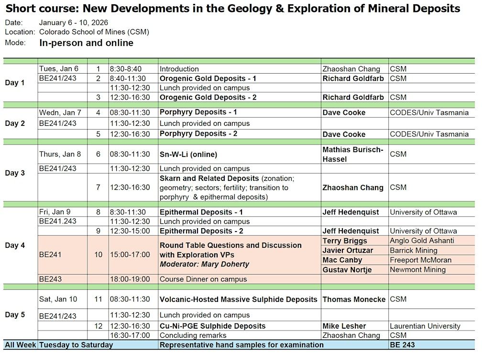Select the date text January 6 - 10, 2026
482x354 pixels.
(x=74, y=22)
